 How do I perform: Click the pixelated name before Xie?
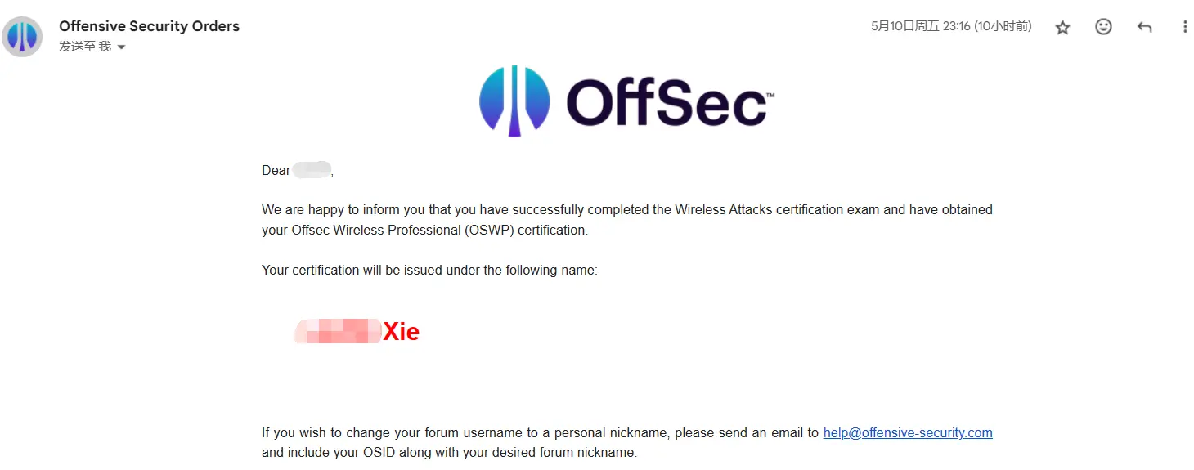pyautogui.click(x=338, y=331)
